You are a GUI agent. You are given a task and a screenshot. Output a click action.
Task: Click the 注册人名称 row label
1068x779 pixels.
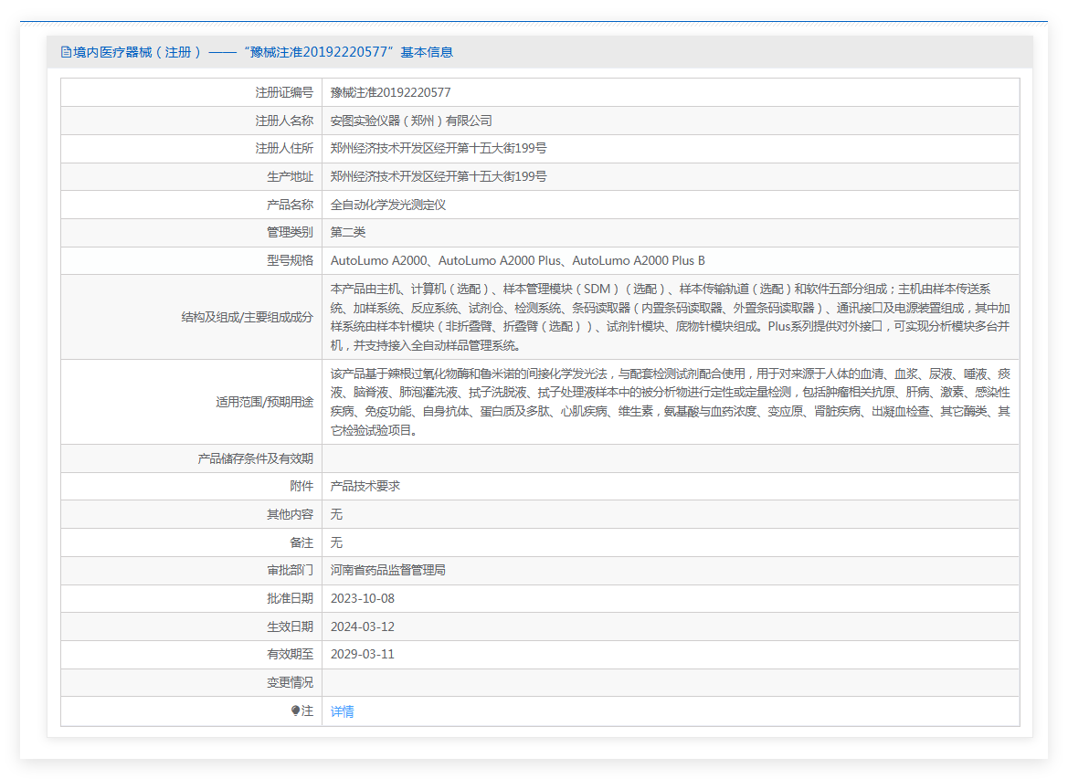click(284, 121)
